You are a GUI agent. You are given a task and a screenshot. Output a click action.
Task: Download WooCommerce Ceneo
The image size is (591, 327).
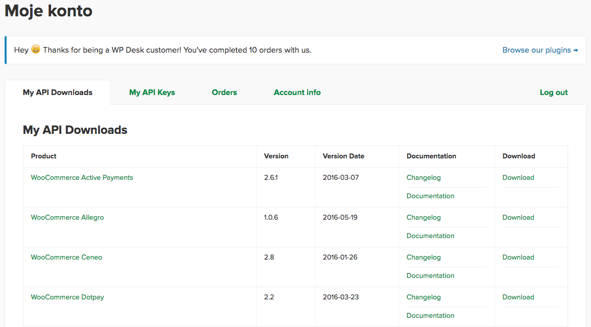click(x=518, y=257)
